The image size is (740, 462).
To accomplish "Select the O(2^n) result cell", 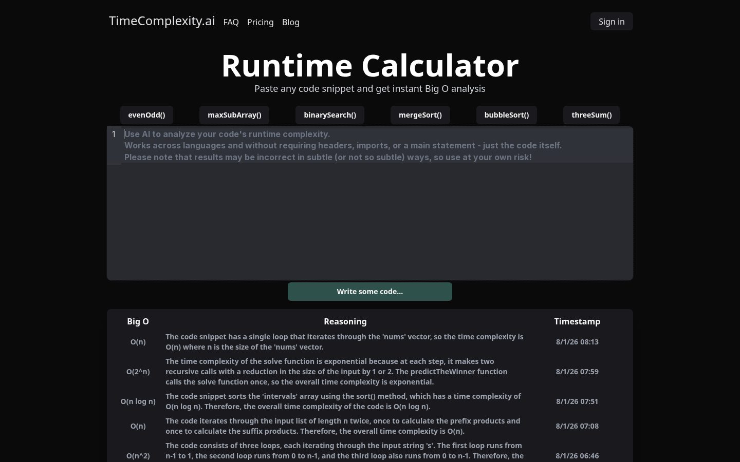I will click(x=138, y=372).
